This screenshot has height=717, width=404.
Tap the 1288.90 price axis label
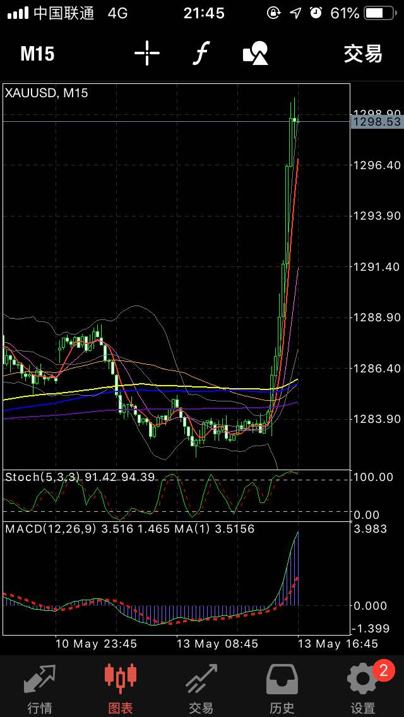377,317
